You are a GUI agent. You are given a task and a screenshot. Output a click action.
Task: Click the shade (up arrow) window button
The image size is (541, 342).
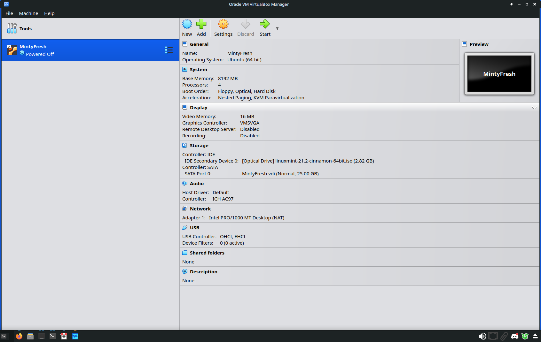point(512,4)
